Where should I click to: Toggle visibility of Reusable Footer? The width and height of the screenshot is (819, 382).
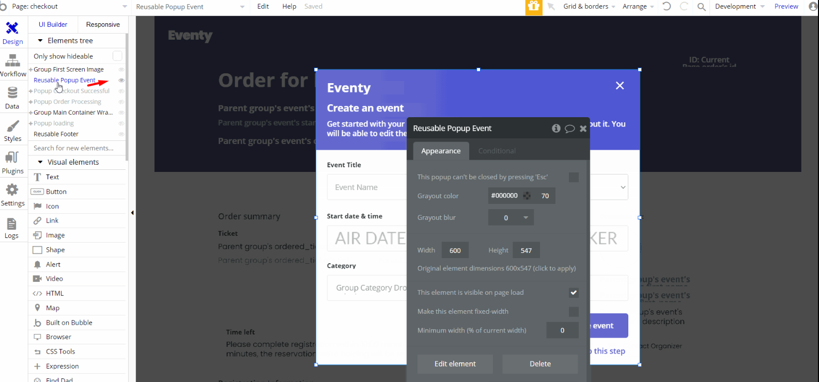coord(121,134)
